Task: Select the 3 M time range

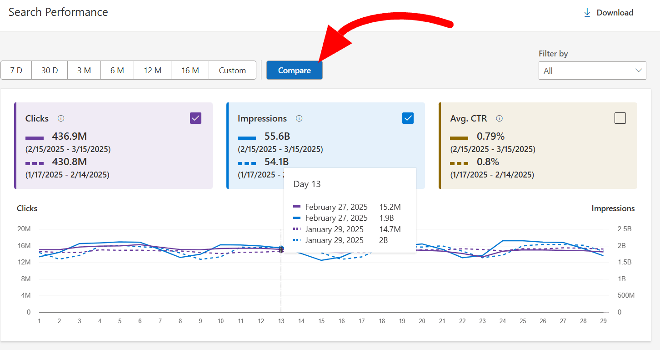Action: (84, 70)
